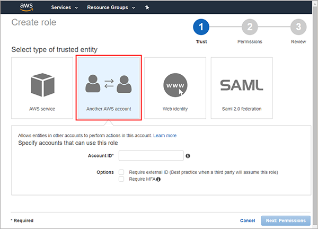
Task: Click the Cancel link
Action: (x=248, y=221)
